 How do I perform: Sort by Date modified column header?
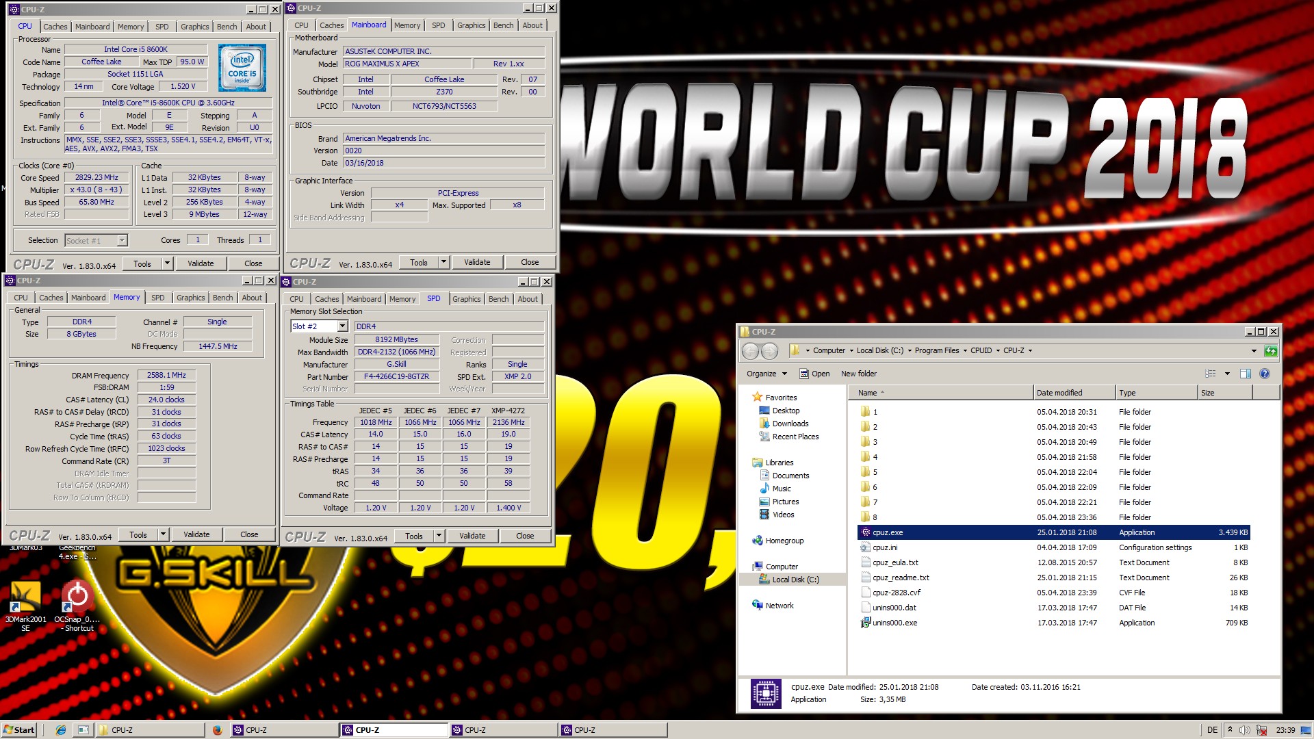click(x=1074, y=393)
